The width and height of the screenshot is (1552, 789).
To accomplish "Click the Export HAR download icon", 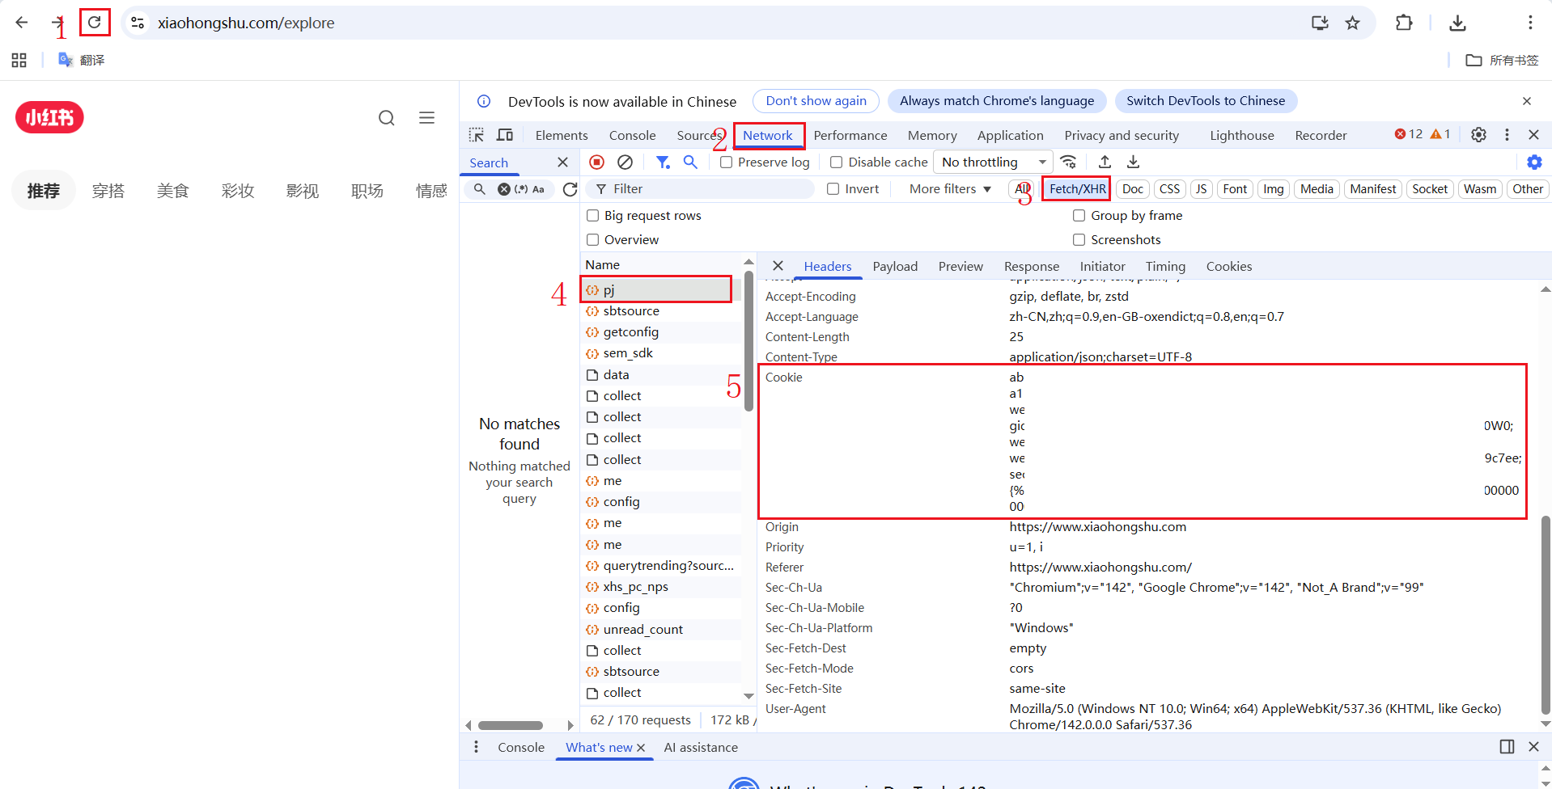I will tap(1133, 162).
